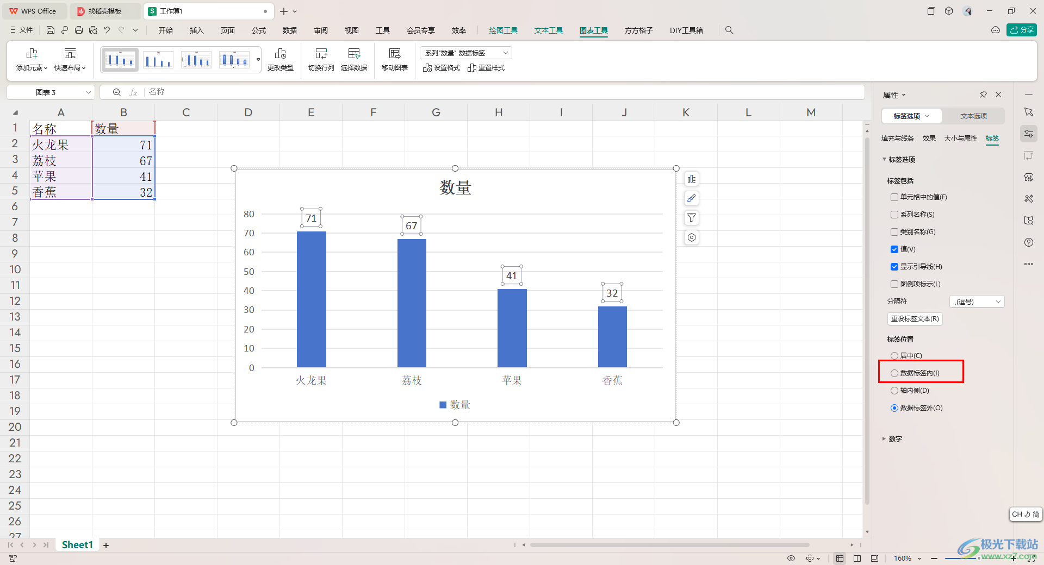
Task: Open the Add Element (添加元素) tool
Action: [x=32, y=60]
